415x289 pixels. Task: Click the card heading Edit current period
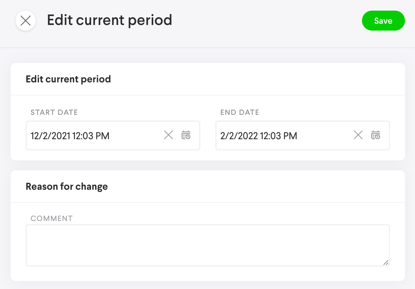(68, 79)
